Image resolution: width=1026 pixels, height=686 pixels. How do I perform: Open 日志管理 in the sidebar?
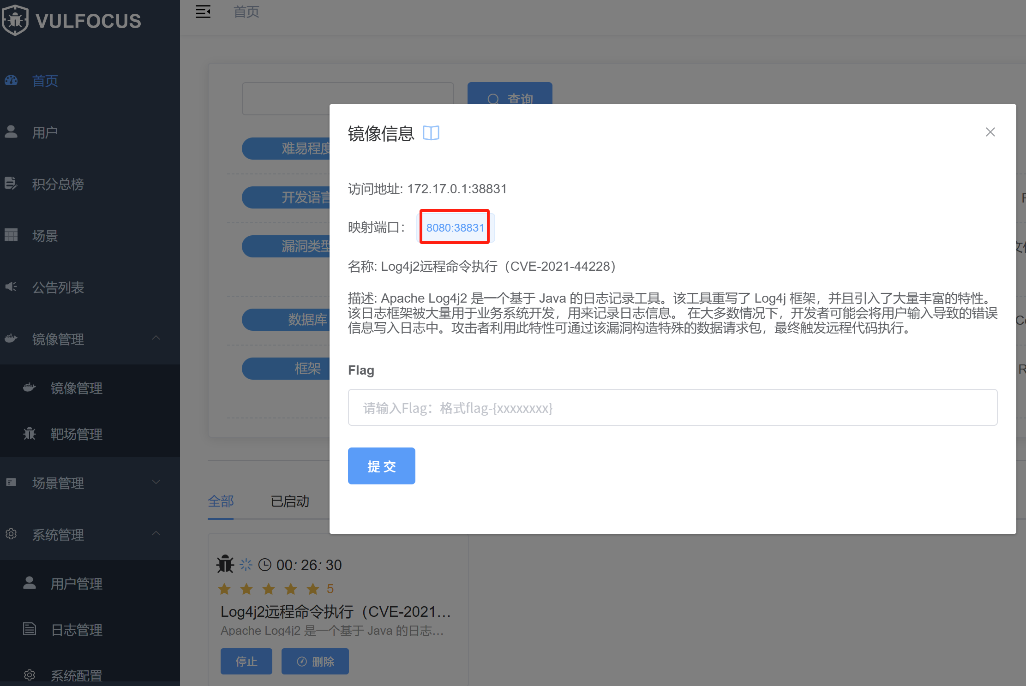[77, 630]
